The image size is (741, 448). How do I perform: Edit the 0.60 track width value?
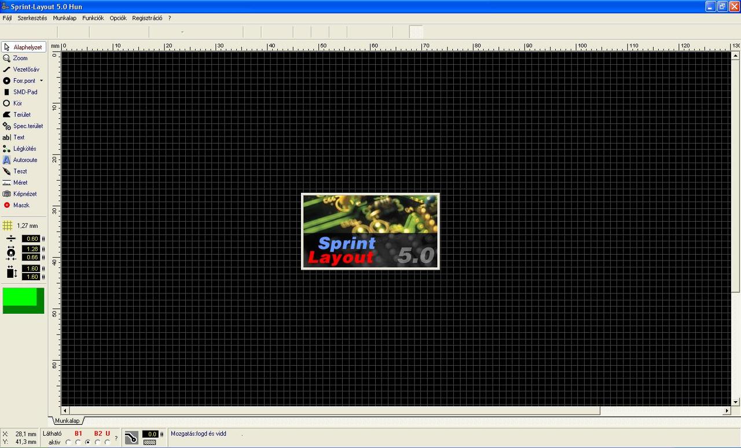31,238
